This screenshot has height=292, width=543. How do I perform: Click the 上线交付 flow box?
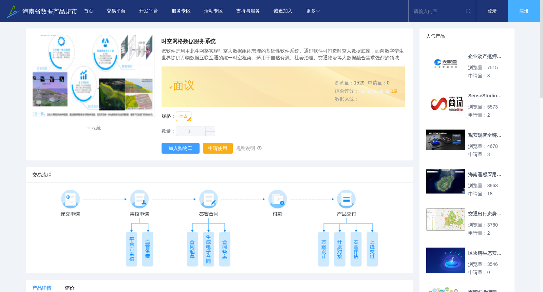372,249
